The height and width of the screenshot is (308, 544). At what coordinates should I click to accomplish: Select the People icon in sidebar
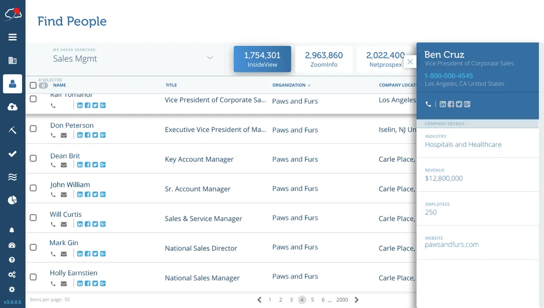(13, 84)
